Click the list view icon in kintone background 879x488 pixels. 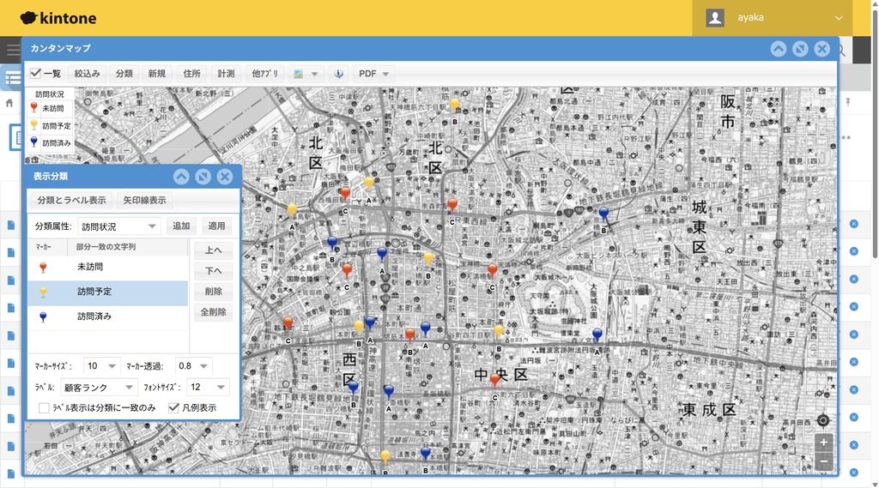coord(12,79)
